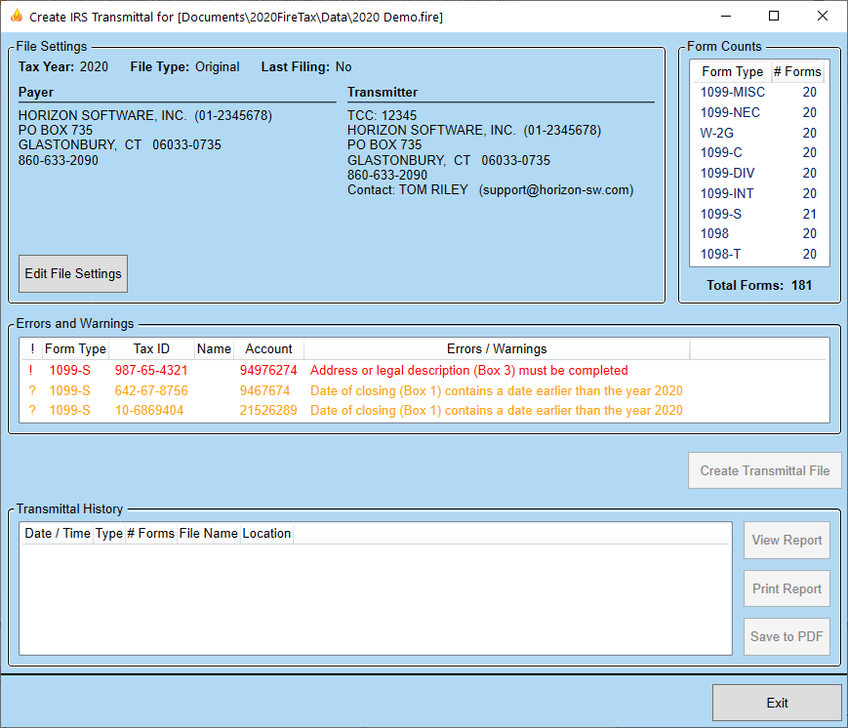Screen dimensions: 848x728
Task: Click 1099-DIV row in Form Counts
Action: (758, 173)
